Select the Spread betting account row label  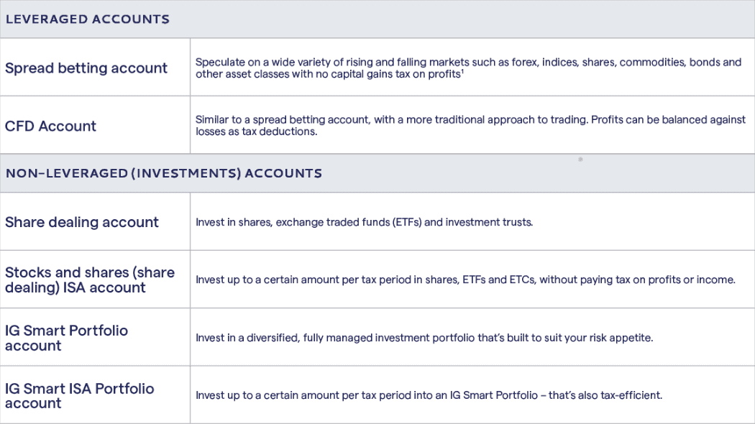coord(86,68)
